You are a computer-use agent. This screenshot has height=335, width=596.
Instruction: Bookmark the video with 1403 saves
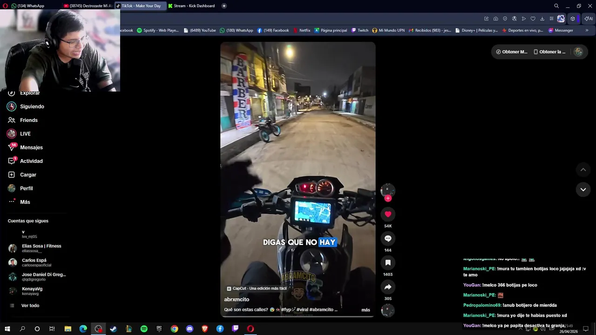(x=388, y=262)
